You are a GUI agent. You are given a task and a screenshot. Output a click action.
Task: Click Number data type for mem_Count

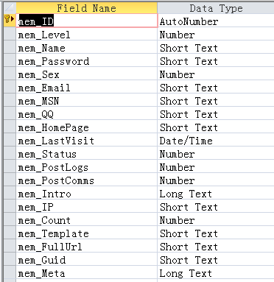(x=216, y=220)
